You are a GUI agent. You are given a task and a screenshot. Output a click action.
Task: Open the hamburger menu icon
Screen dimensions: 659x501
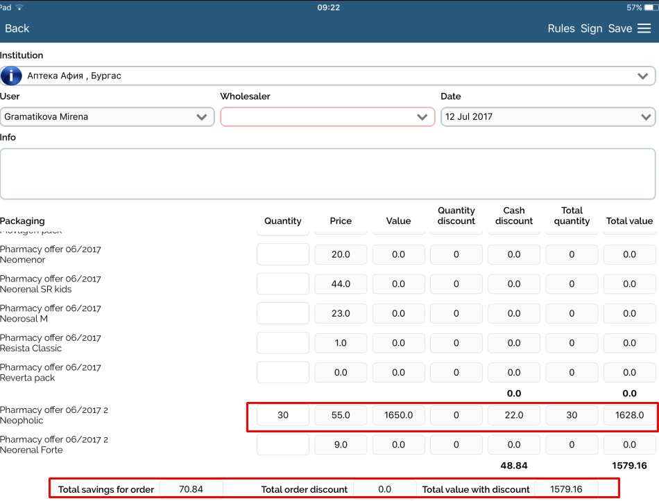coord(644,28)
